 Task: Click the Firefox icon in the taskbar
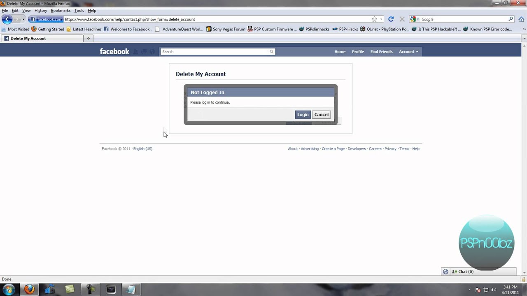click(x=29, y=289)
